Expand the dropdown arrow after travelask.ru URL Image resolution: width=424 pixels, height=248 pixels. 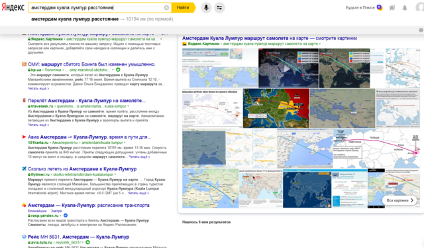(x=128, y=106)
